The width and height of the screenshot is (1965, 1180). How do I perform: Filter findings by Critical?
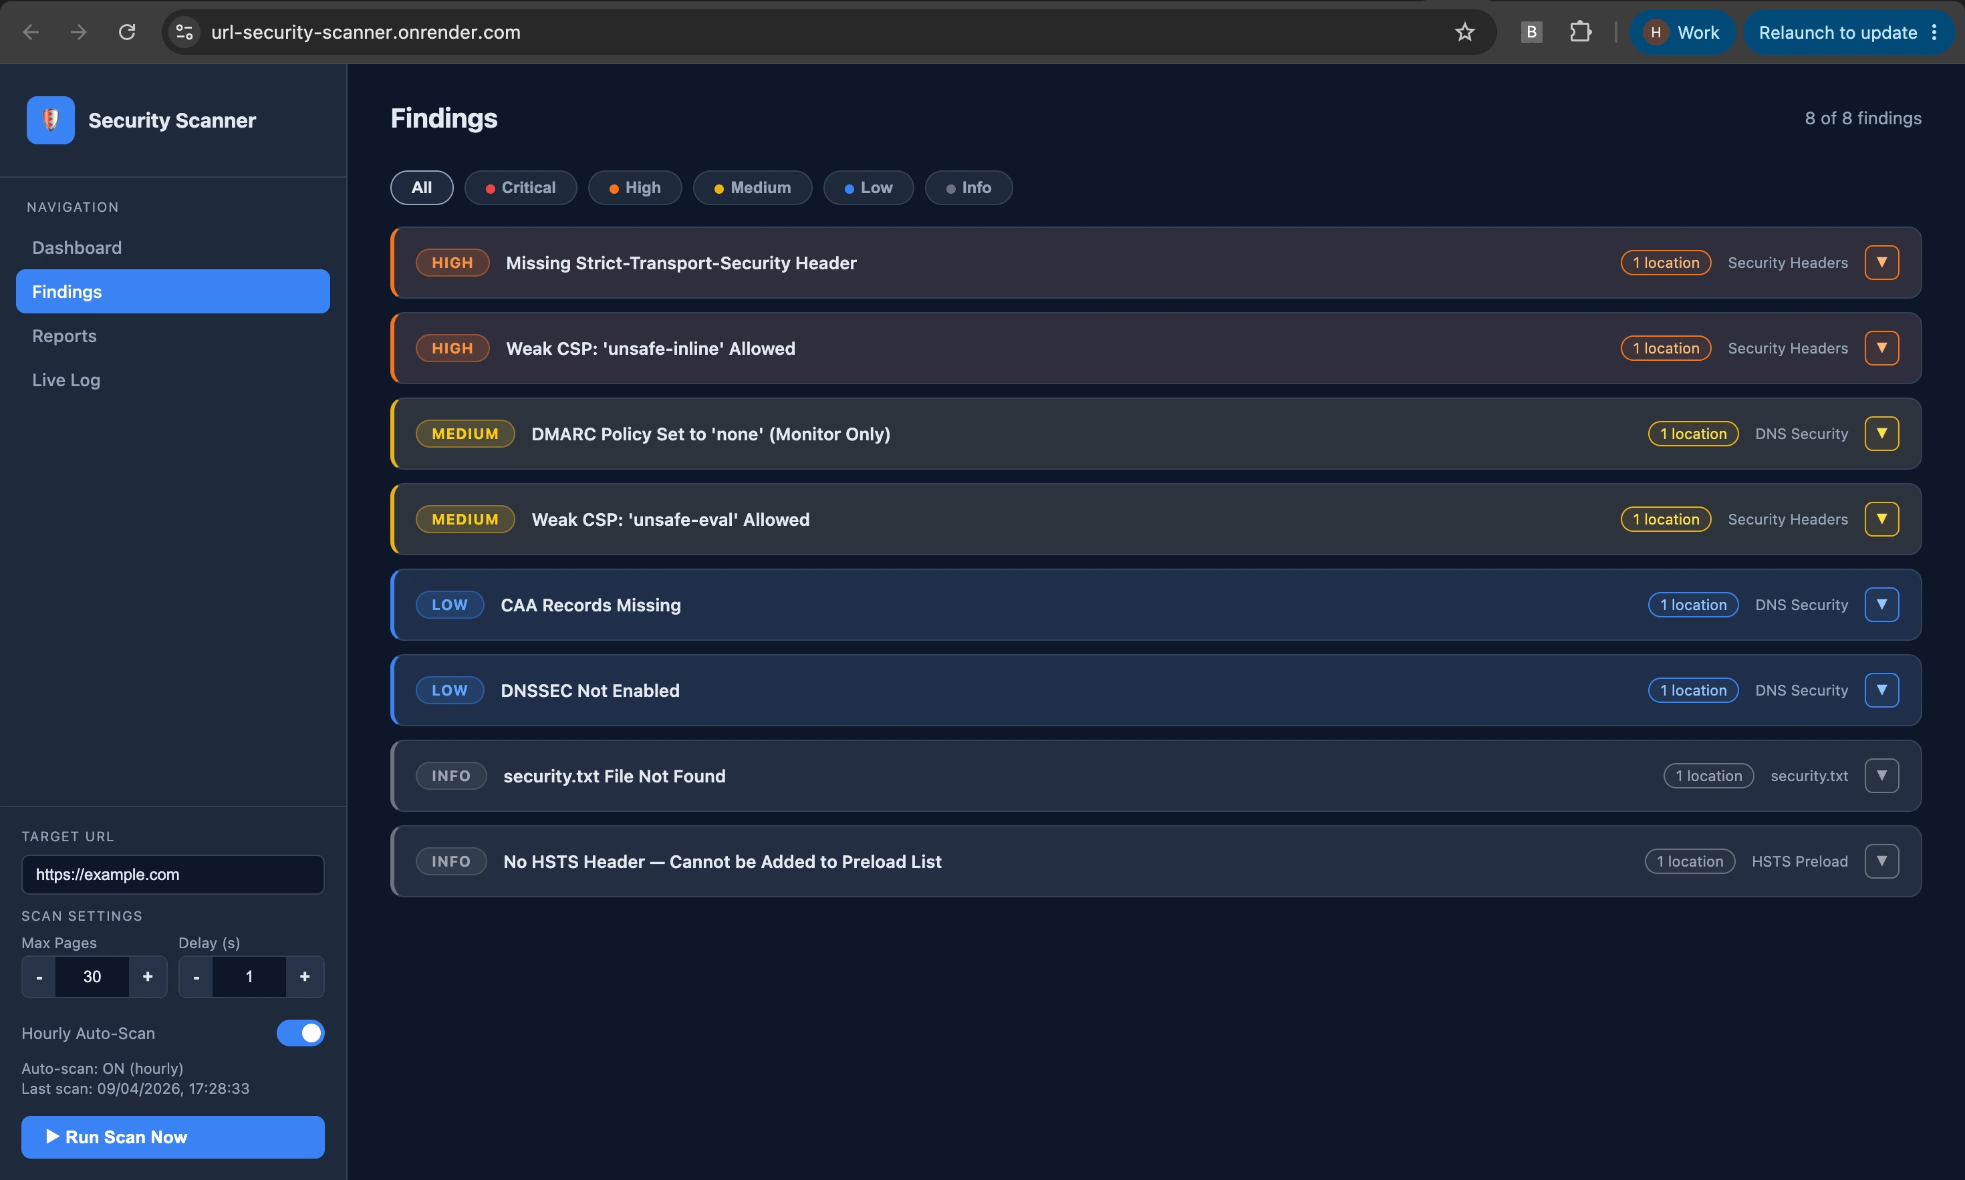click(x=520, y=188)
